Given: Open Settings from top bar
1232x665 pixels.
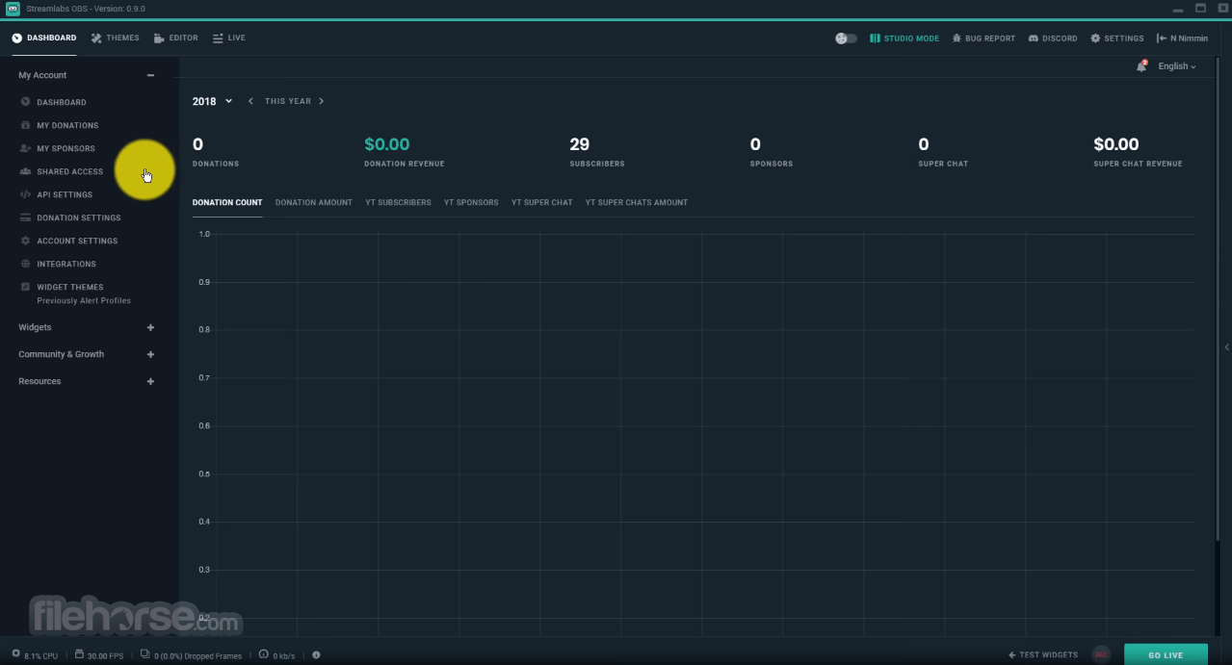Looking at the screenshot, I should 1117,38.
